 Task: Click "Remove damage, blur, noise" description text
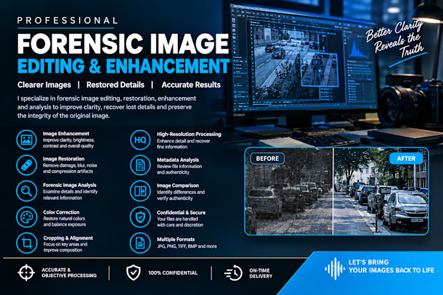70,165
